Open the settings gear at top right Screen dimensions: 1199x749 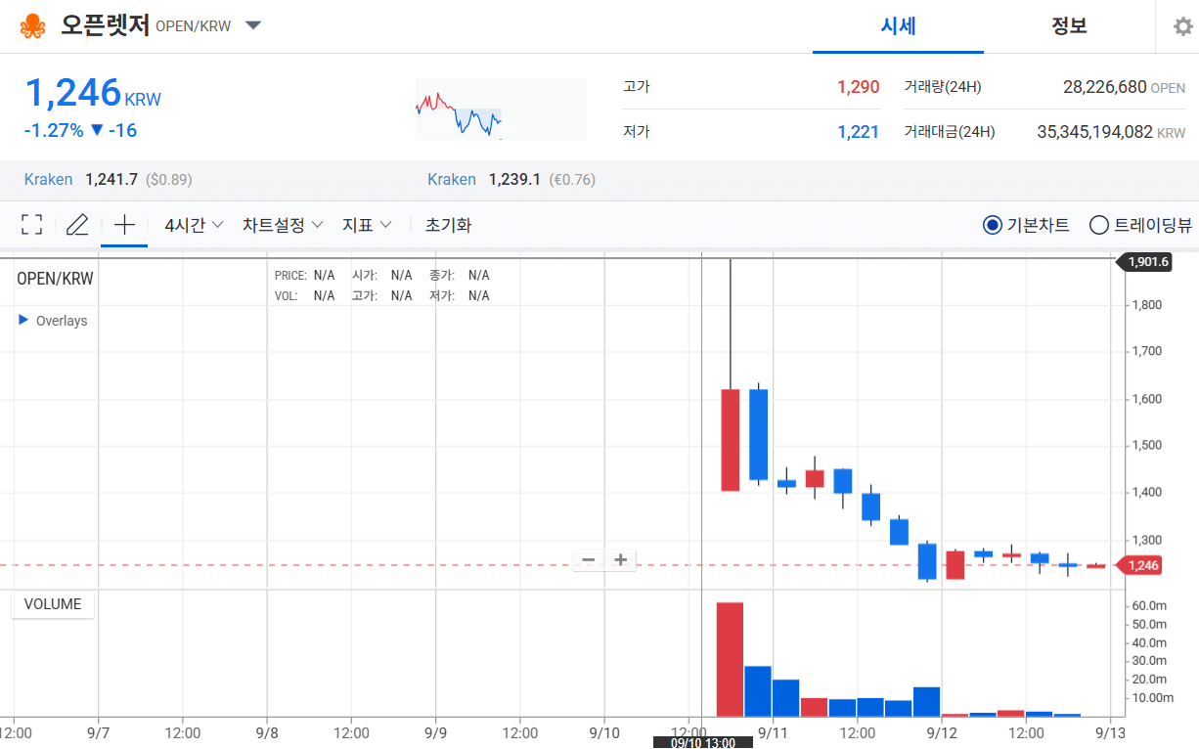coord(1182,26)
